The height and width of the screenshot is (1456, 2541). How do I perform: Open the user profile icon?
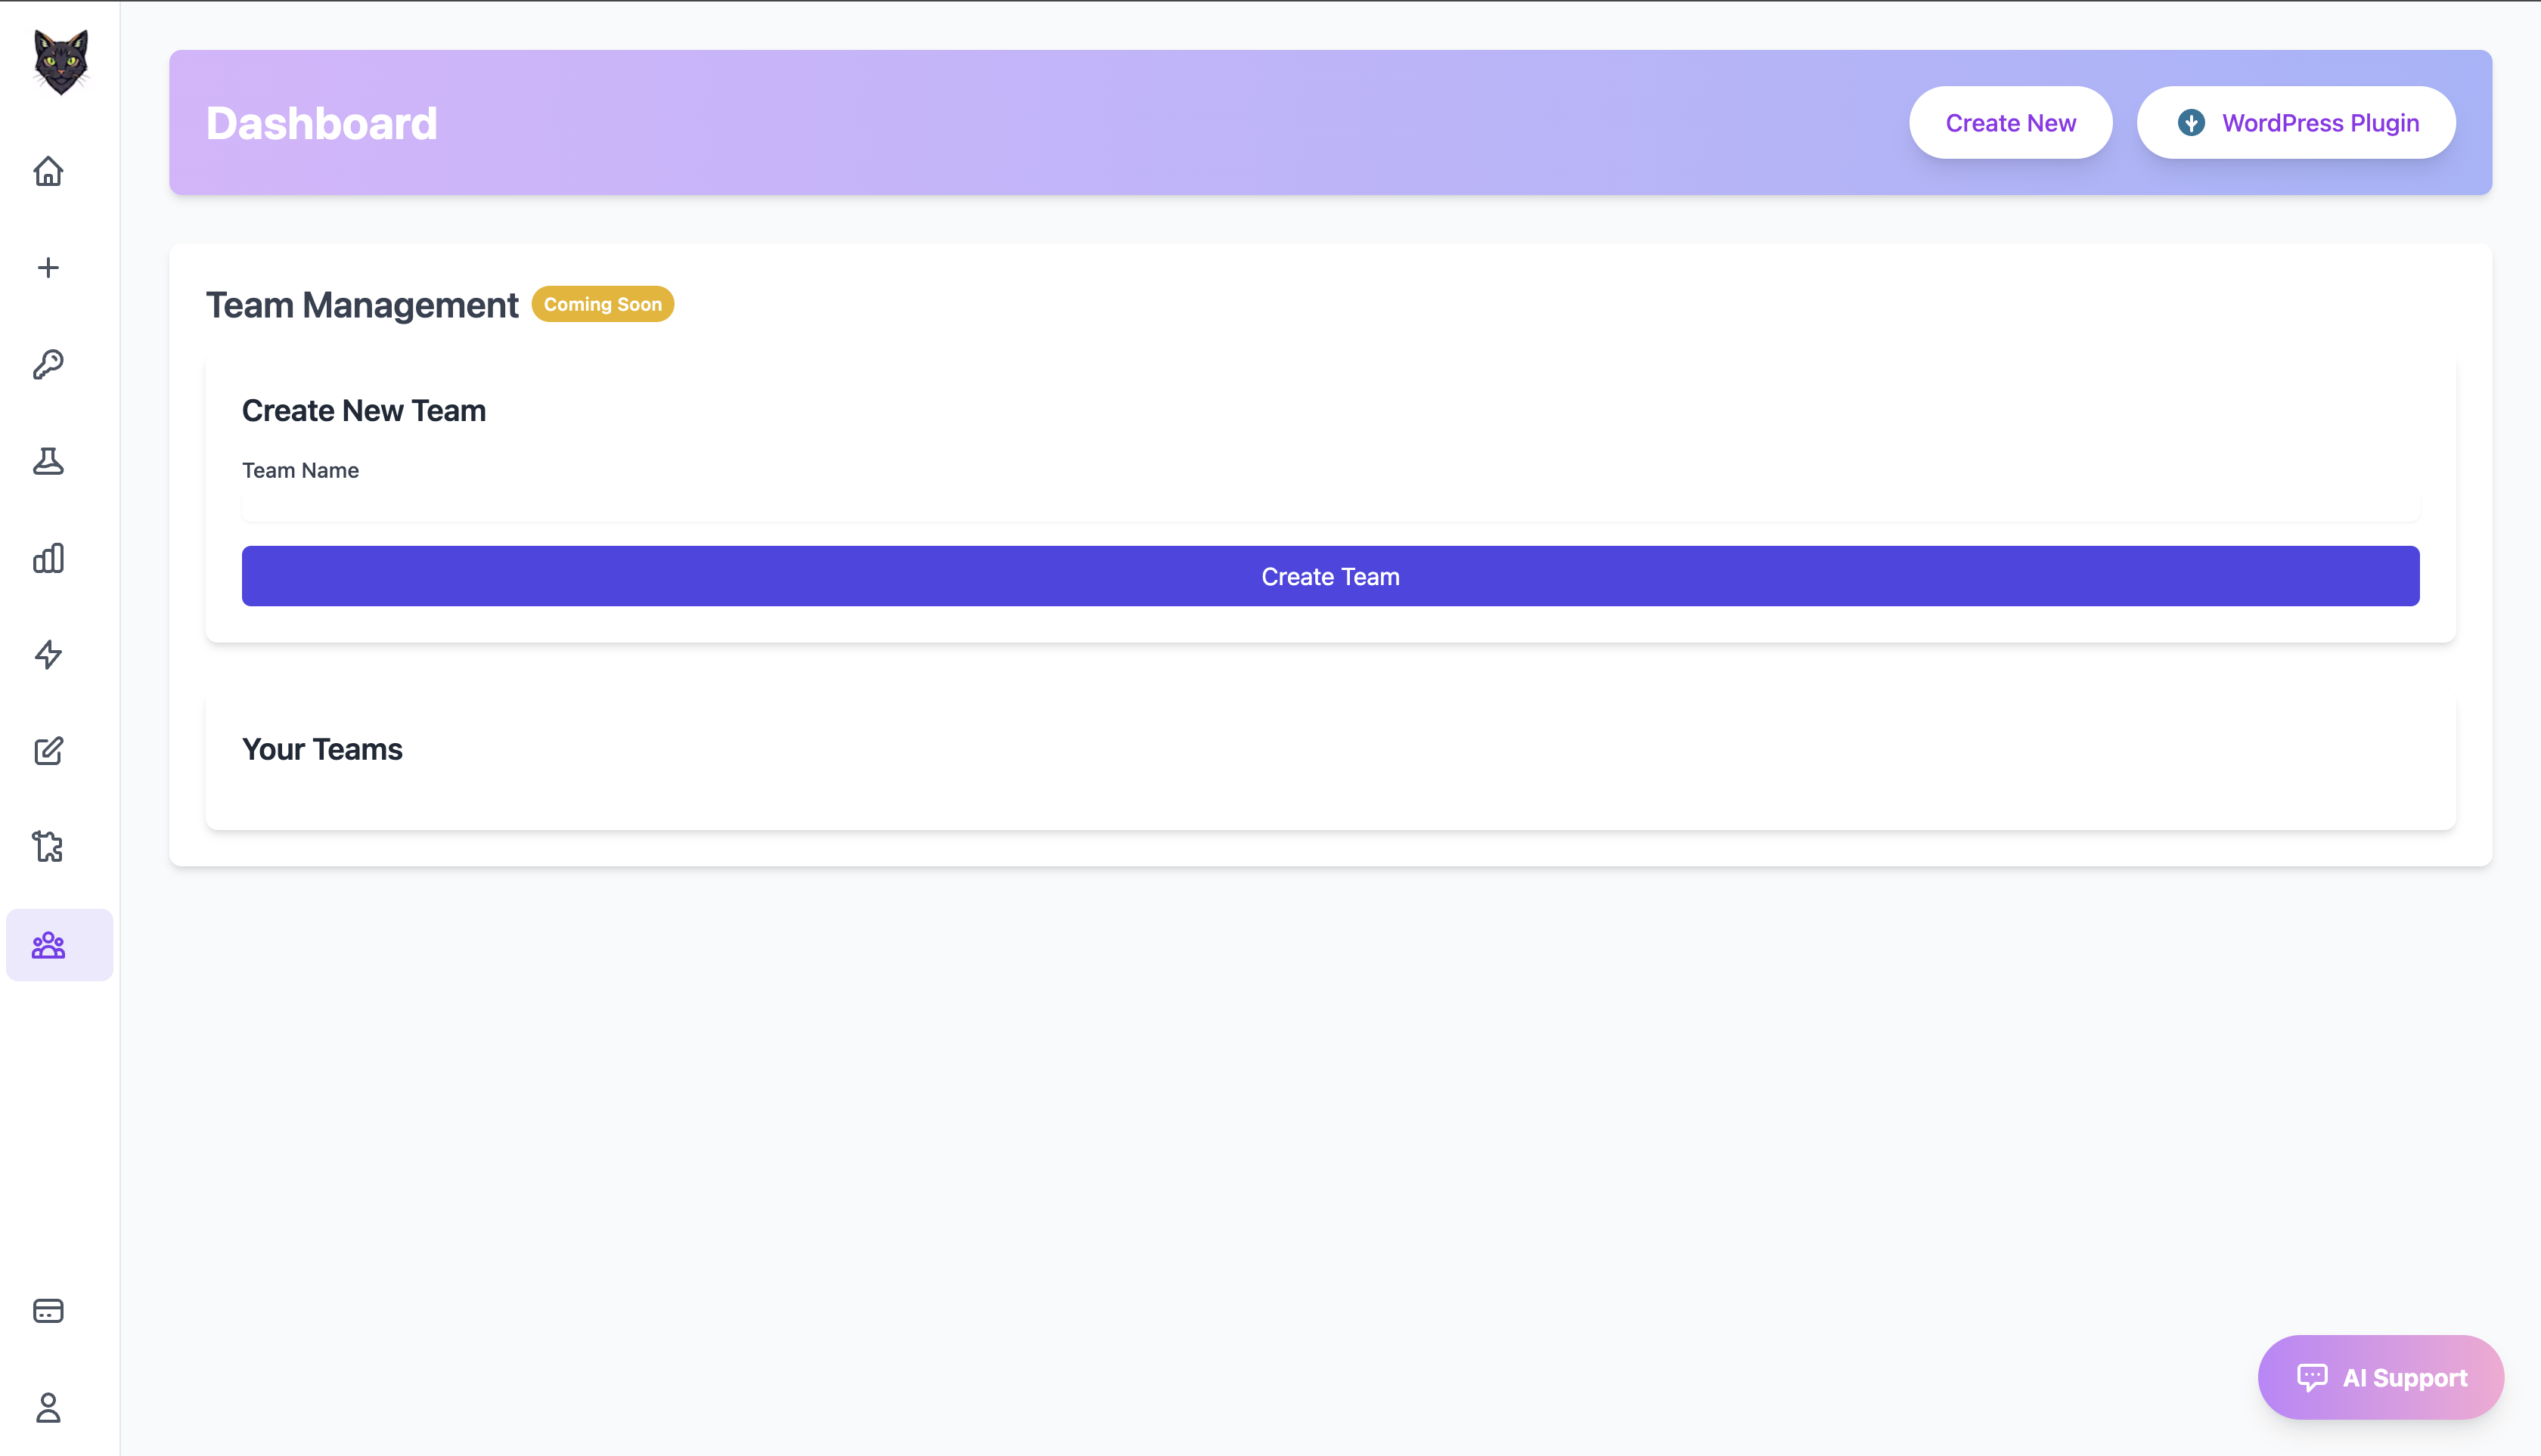tap(48, 1408)
